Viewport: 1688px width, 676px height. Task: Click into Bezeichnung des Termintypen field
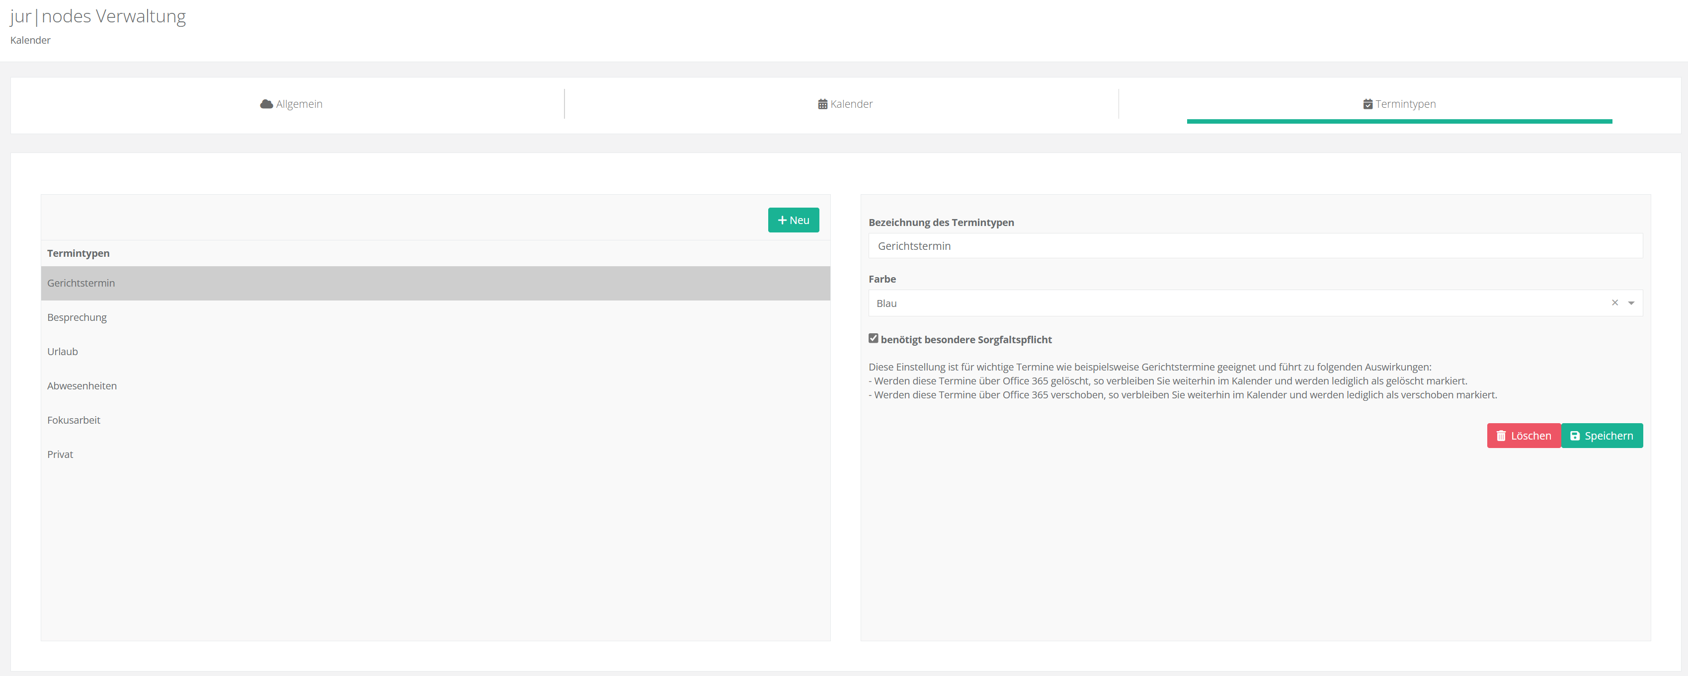1255,246
